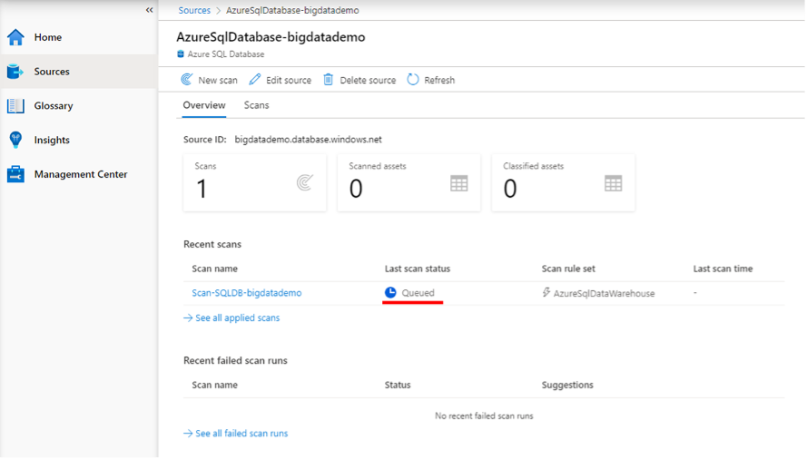Click the Sources database icon

point(15,72)
